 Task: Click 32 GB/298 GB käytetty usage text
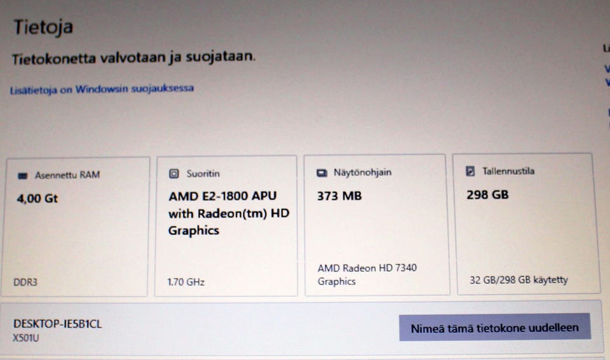coord(518,280)
